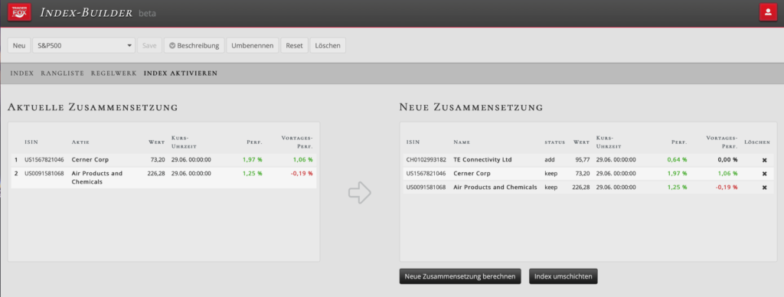
Task: Click the Neu button
Action: point(19,45)
